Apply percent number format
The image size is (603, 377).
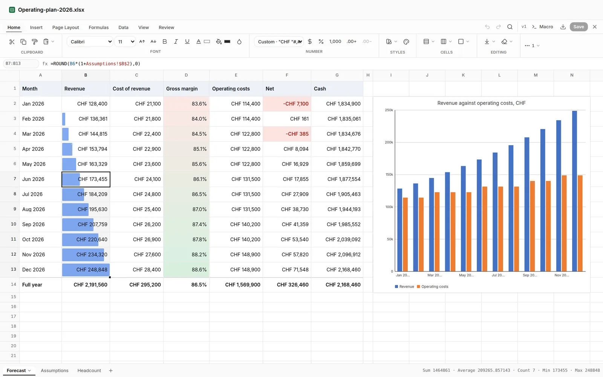[x=321, y=42]
